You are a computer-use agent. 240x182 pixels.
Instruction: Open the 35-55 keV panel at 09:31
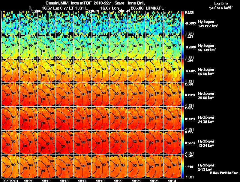(x=172, y=95)
